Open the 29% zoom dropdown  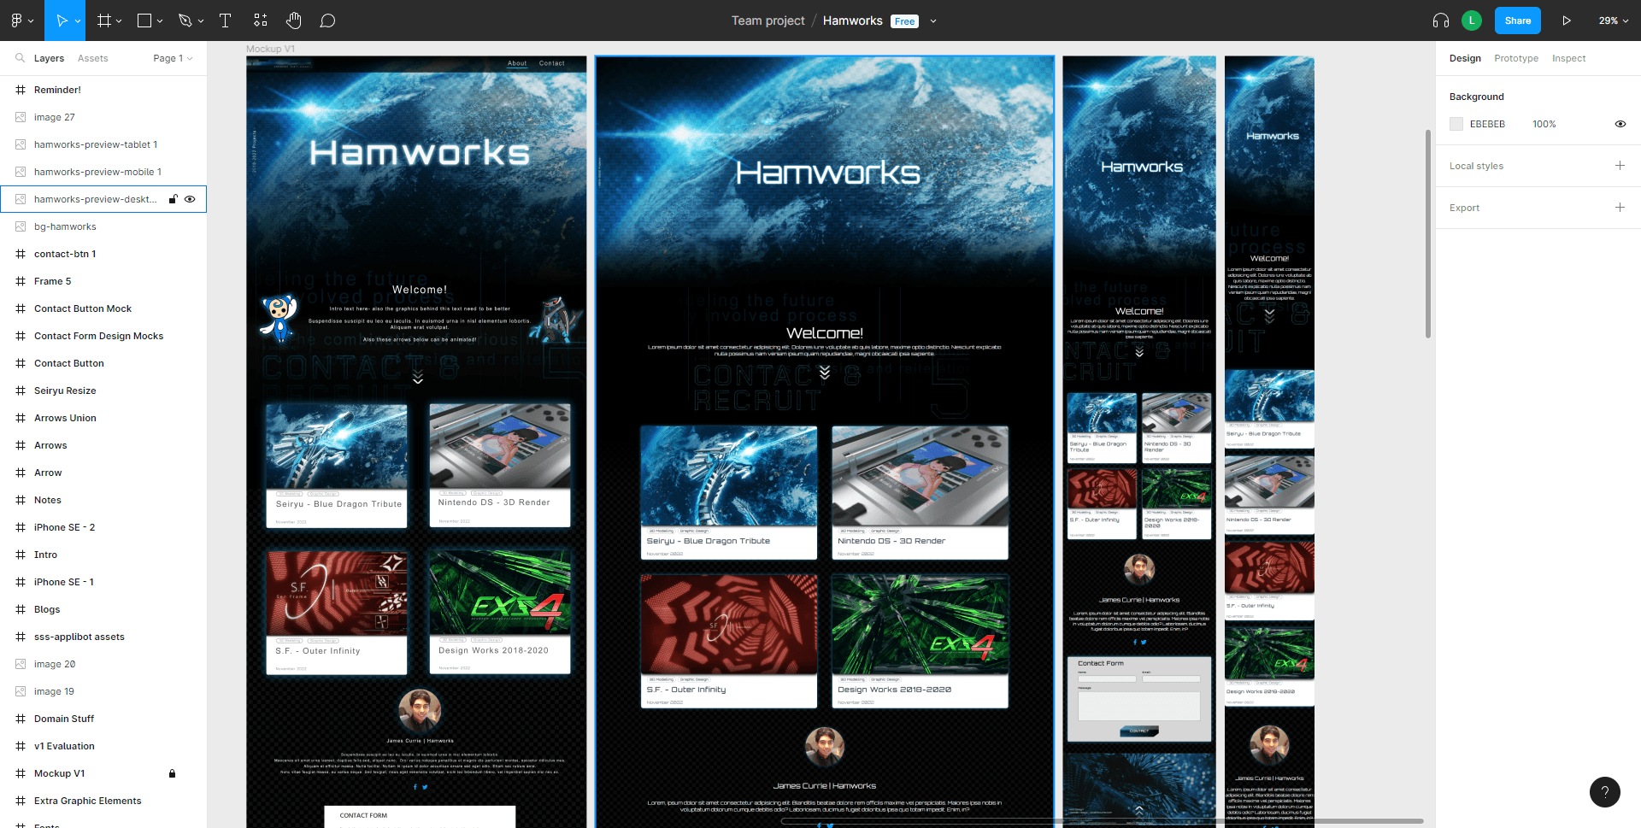click(1614, 21)
